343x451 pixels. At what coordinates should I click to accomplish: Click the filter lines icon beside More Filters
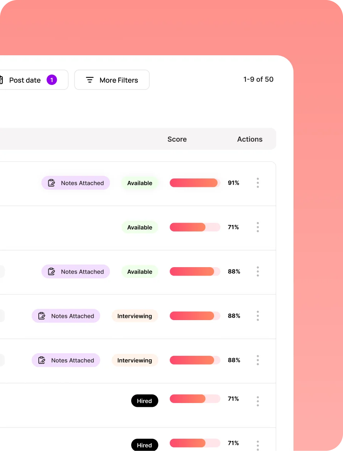(x=90, y=80)
